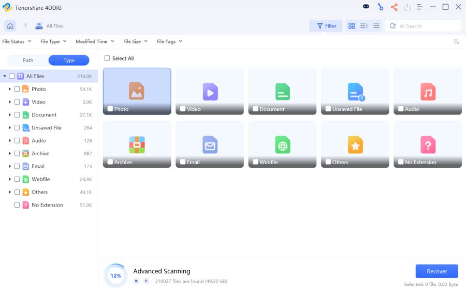Select Archive row in tree

point(49,153)
